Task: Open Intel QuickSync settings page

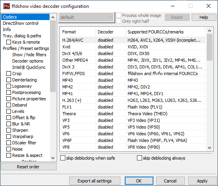Action: (x=29, y=67)
